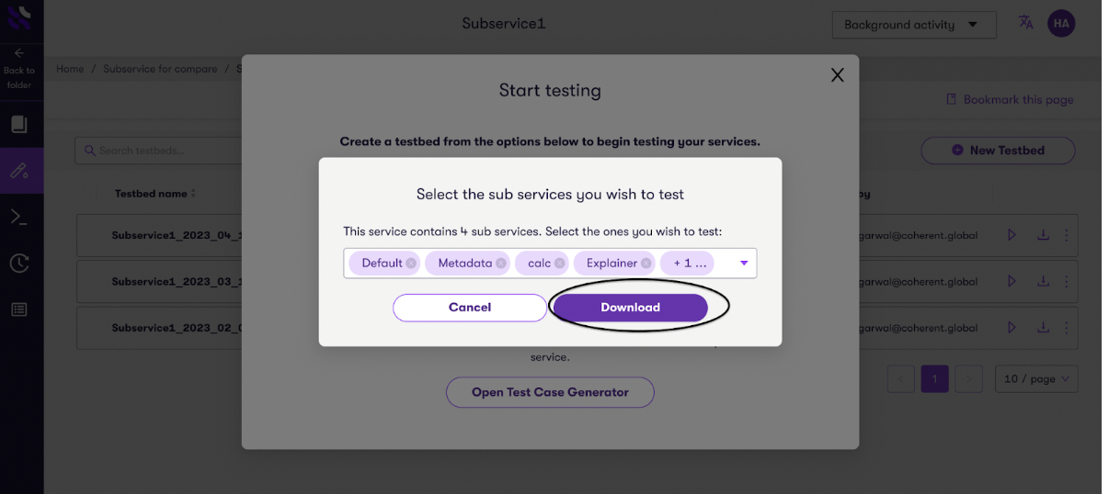Click the x on the calc chip
Image resolution: width=1109 pixels, height=494 pixels.
[559, 264]
